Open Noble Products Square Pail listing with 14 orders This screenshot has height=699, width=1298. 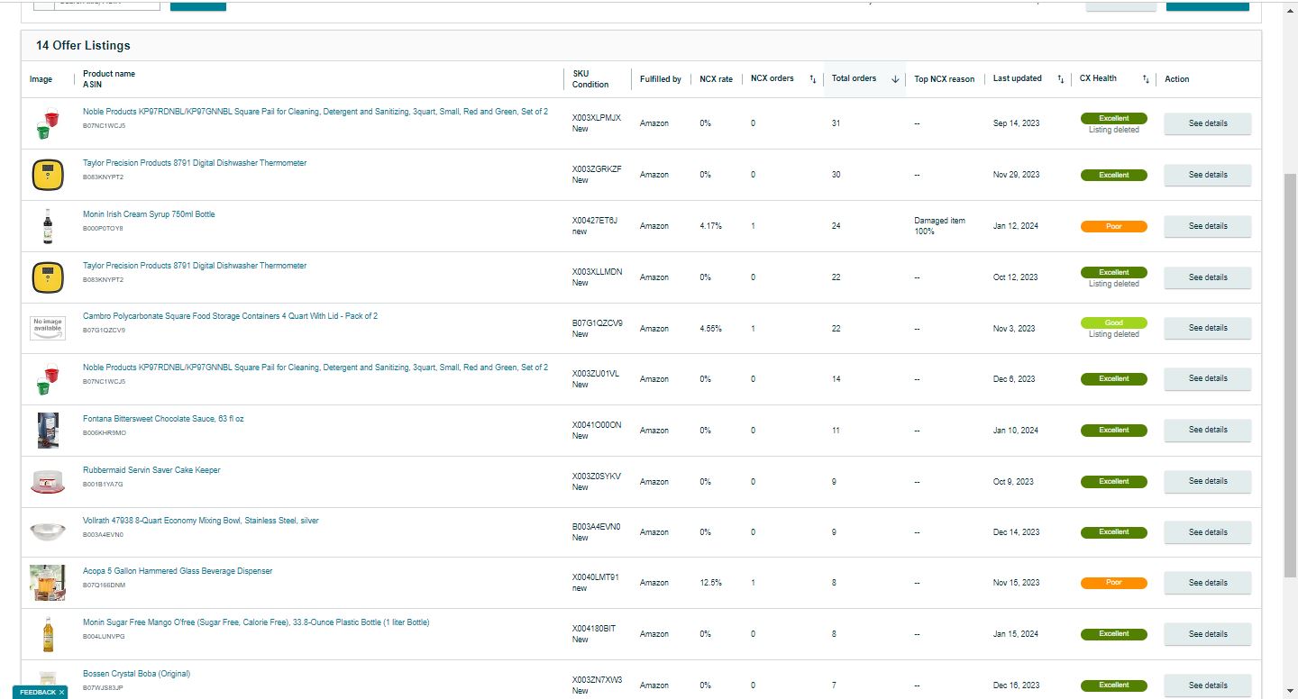315,368
